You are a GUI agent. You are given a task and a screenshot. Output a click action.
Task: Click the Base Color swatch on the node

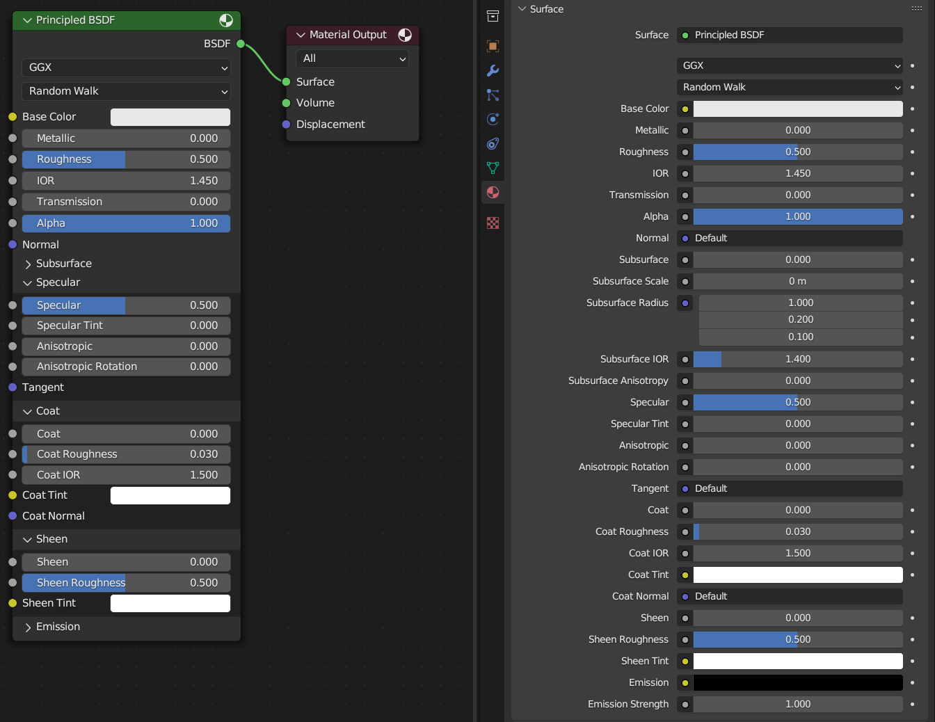pos(170,117)
